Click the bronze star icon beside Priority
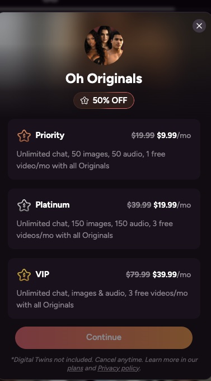 (x=24, y=136)
